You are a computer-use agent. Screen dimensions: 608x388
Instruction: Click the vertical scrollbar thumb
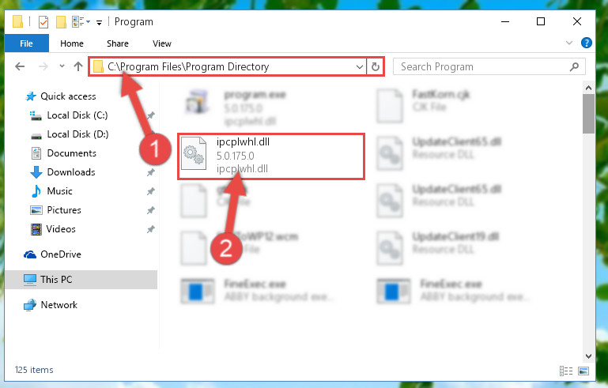pyautogui.click(x=588, y=113)
